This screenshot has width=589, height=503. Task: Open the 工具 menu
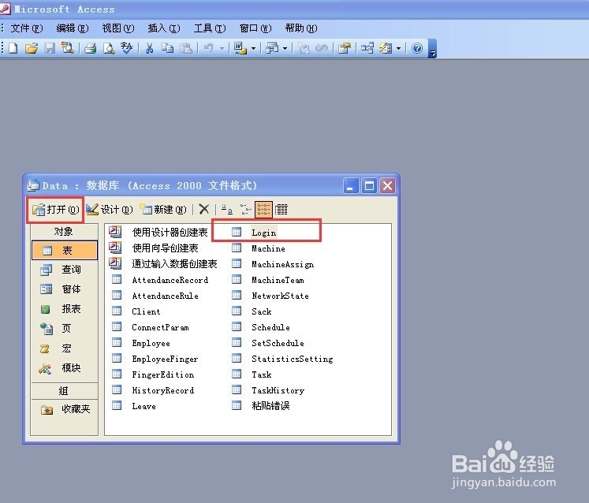tap(210, 28)
